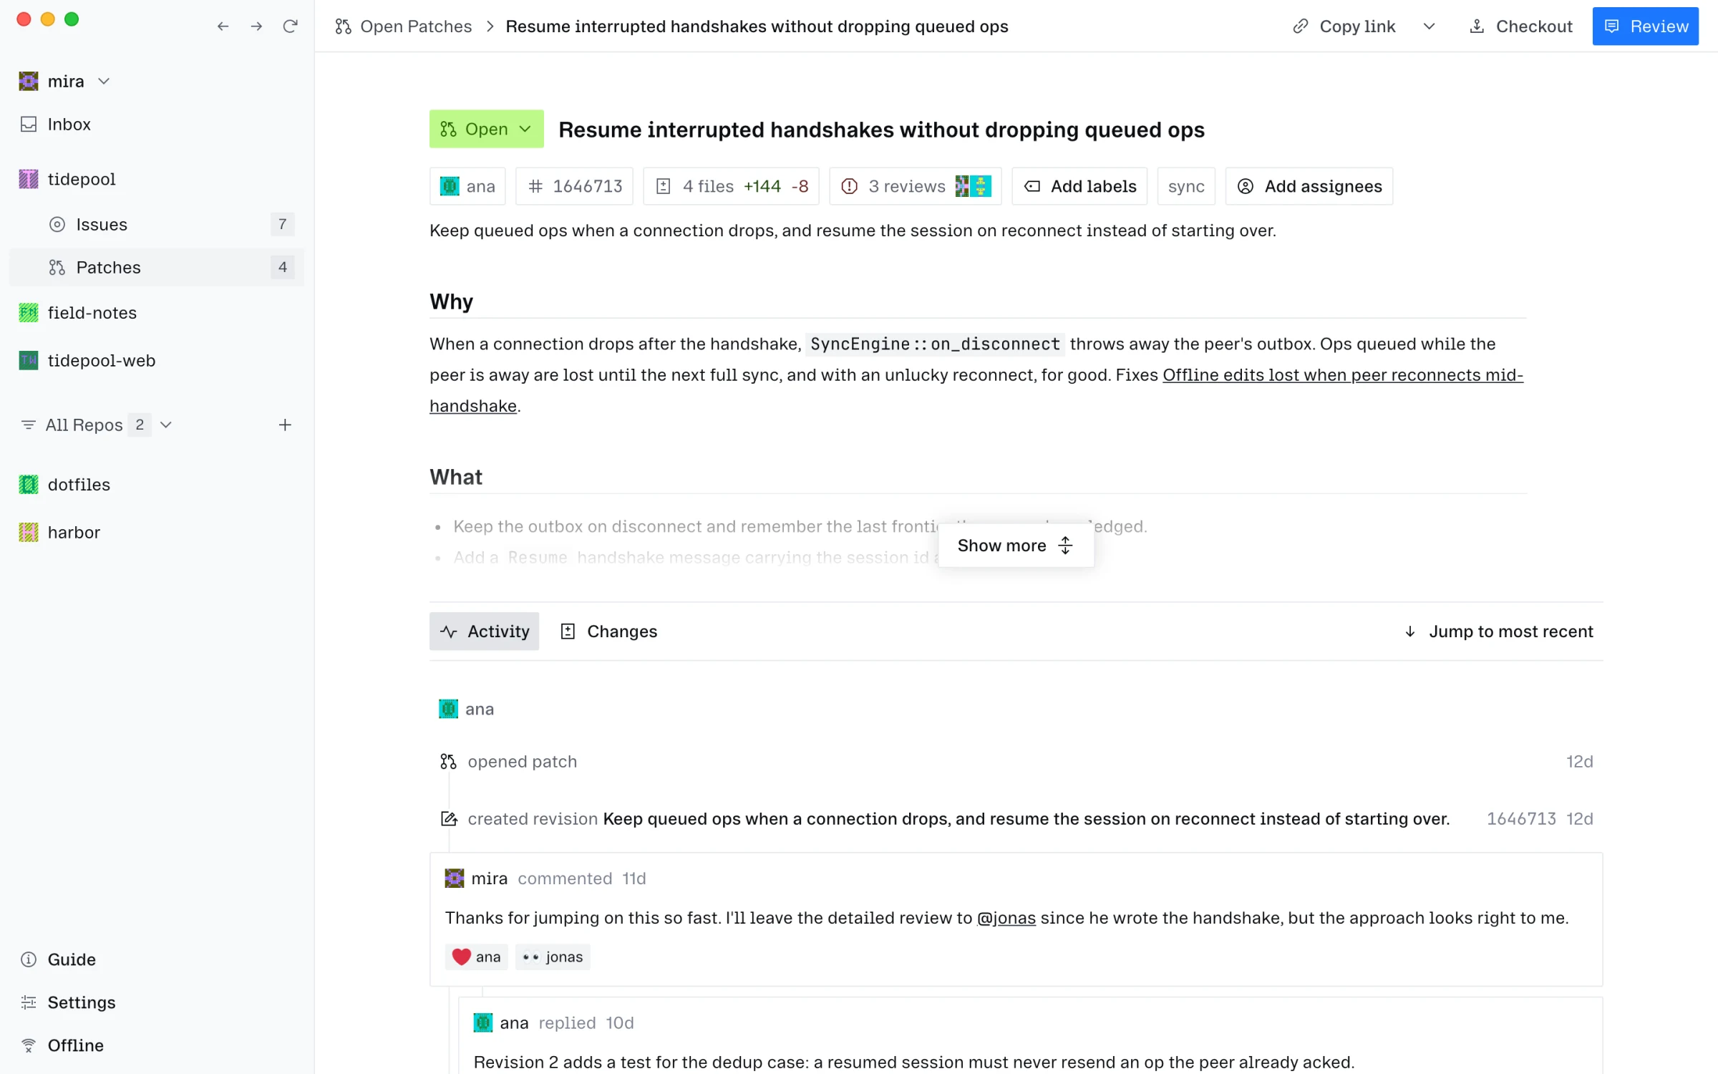
Task: Open the Inbox
Action: click(157, 124)
